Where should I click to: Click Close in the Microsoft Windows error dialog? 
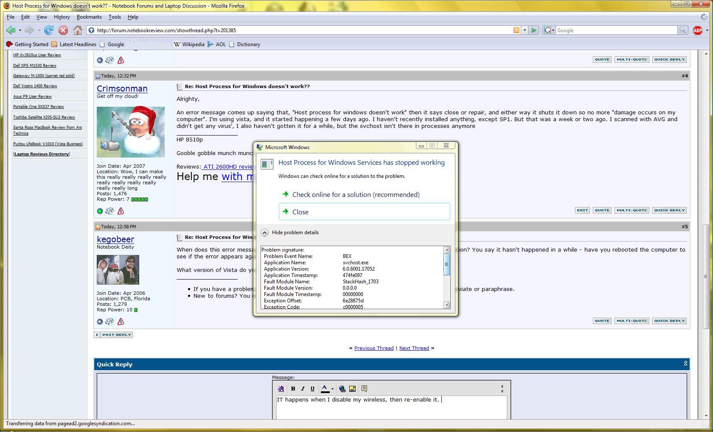point(364,212)
